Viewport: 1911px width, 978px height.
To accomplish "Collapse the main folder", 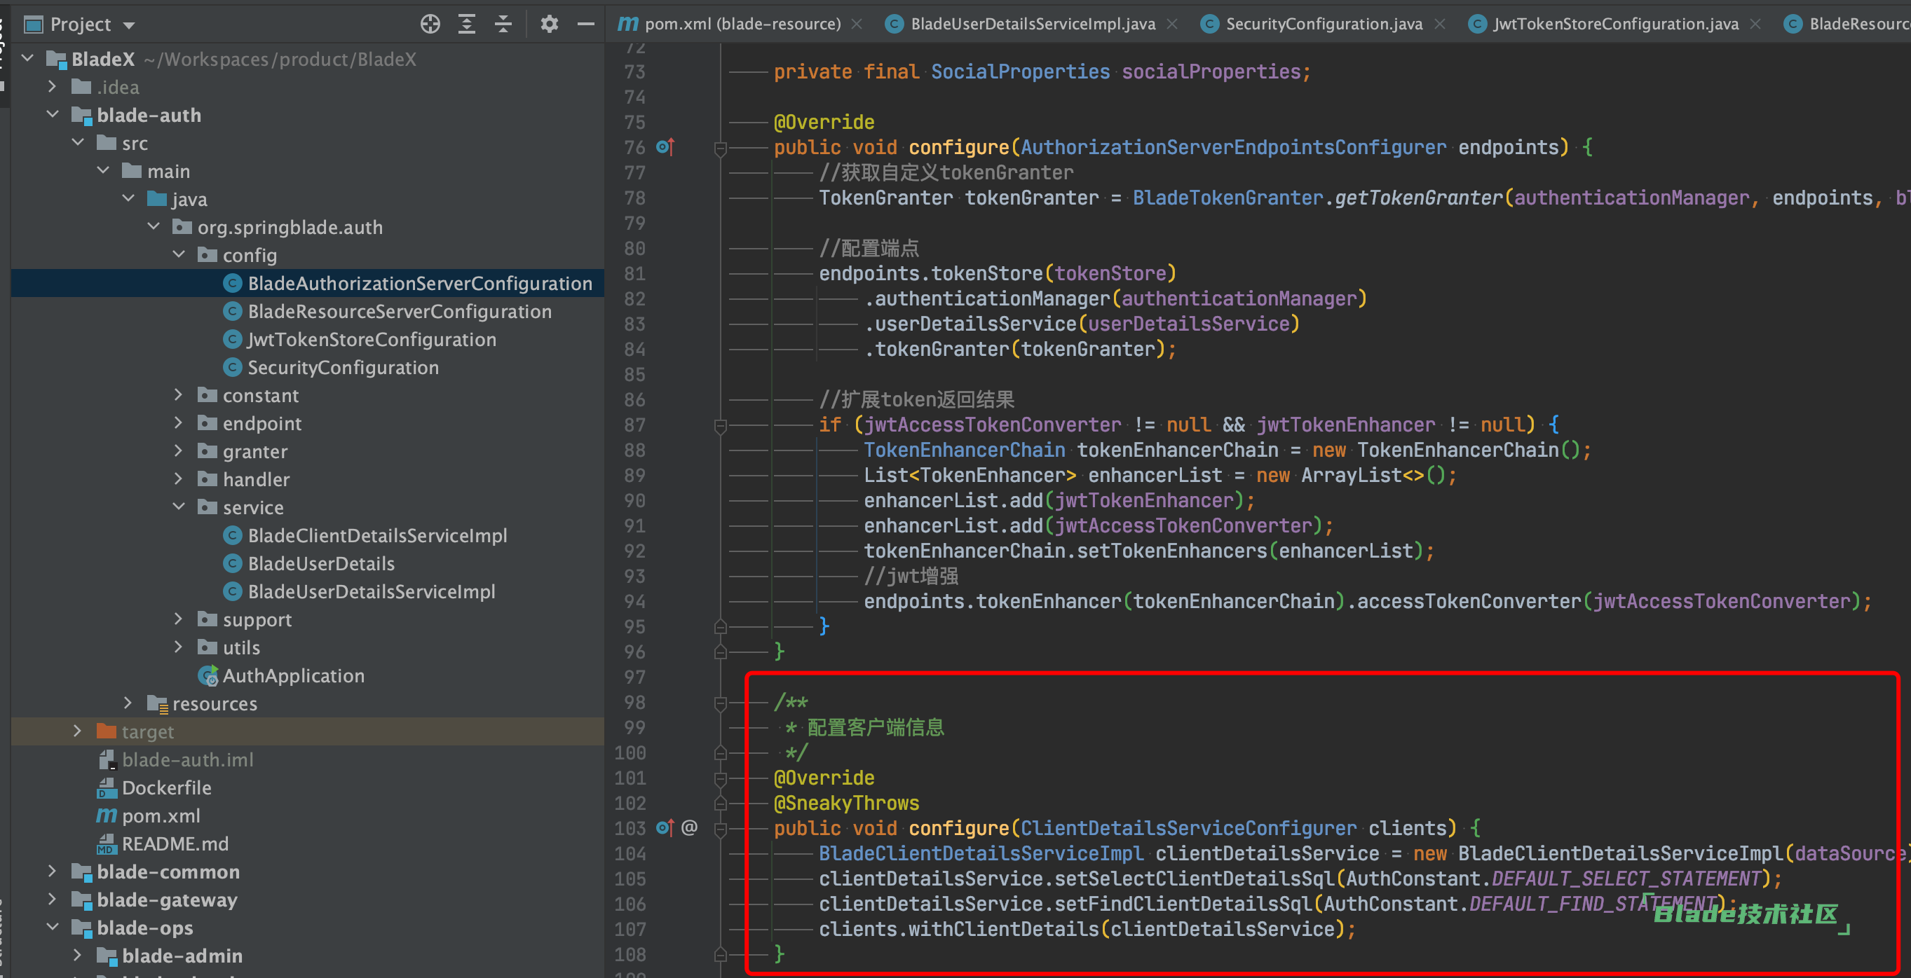I will click(x=103, y=170).
